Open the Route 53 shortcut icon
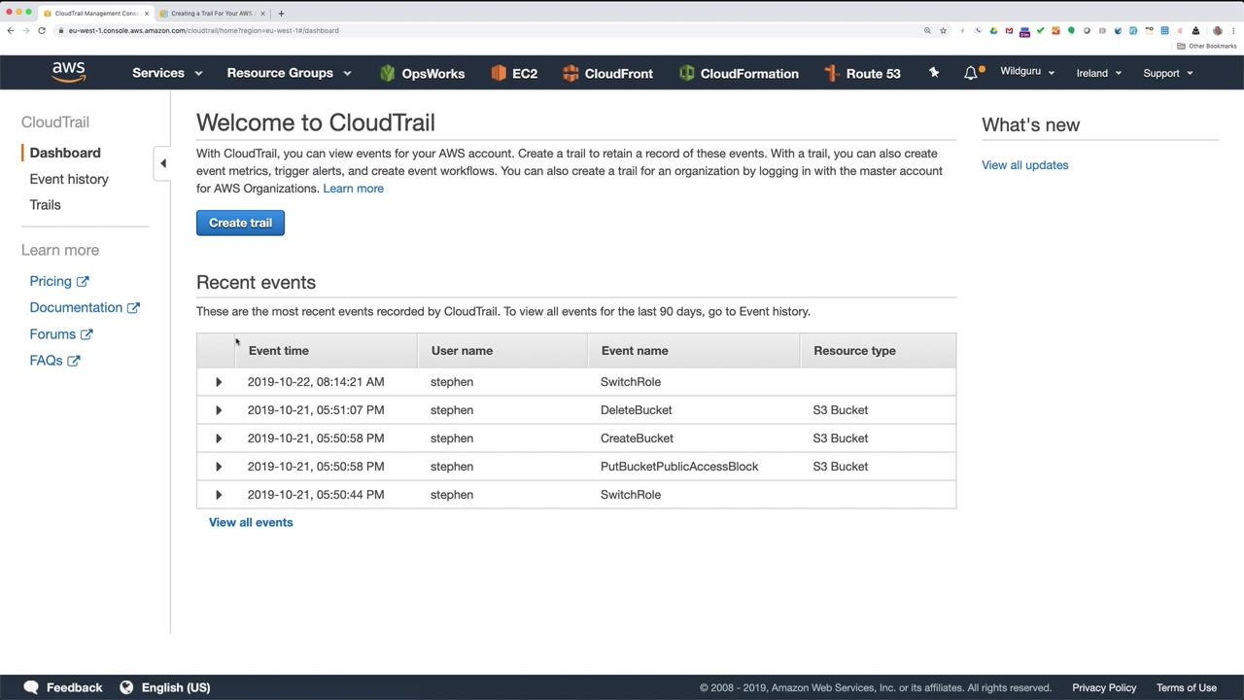 [832, 73]
